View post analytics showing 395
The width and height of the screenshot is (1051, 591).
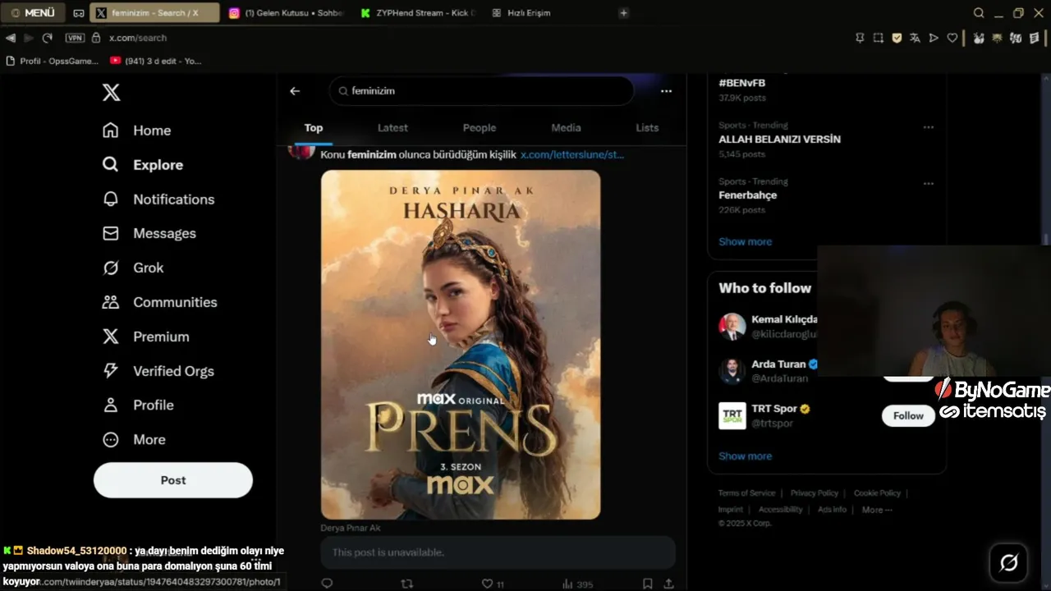tap(577, 584)
